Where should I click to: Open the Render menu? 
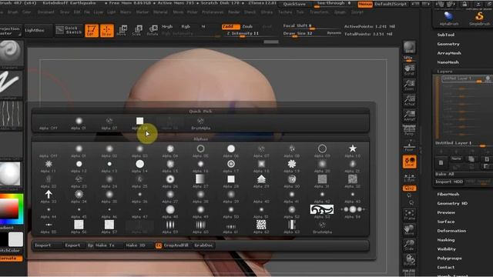[x=233, y=12]
